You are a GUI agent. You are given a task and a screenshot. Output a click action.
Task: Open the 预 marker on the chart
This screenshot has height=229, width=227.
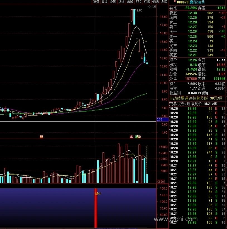tap(42, 137)
